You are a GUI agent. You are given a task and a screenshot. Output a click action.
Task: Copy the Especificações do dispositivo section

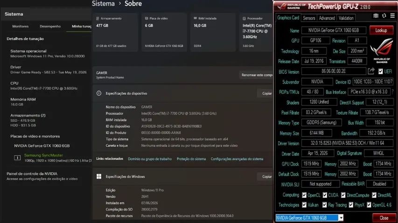click(265, 93)
